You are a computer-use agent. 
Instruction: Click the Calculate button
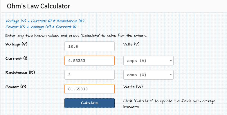tap(89, 103)
